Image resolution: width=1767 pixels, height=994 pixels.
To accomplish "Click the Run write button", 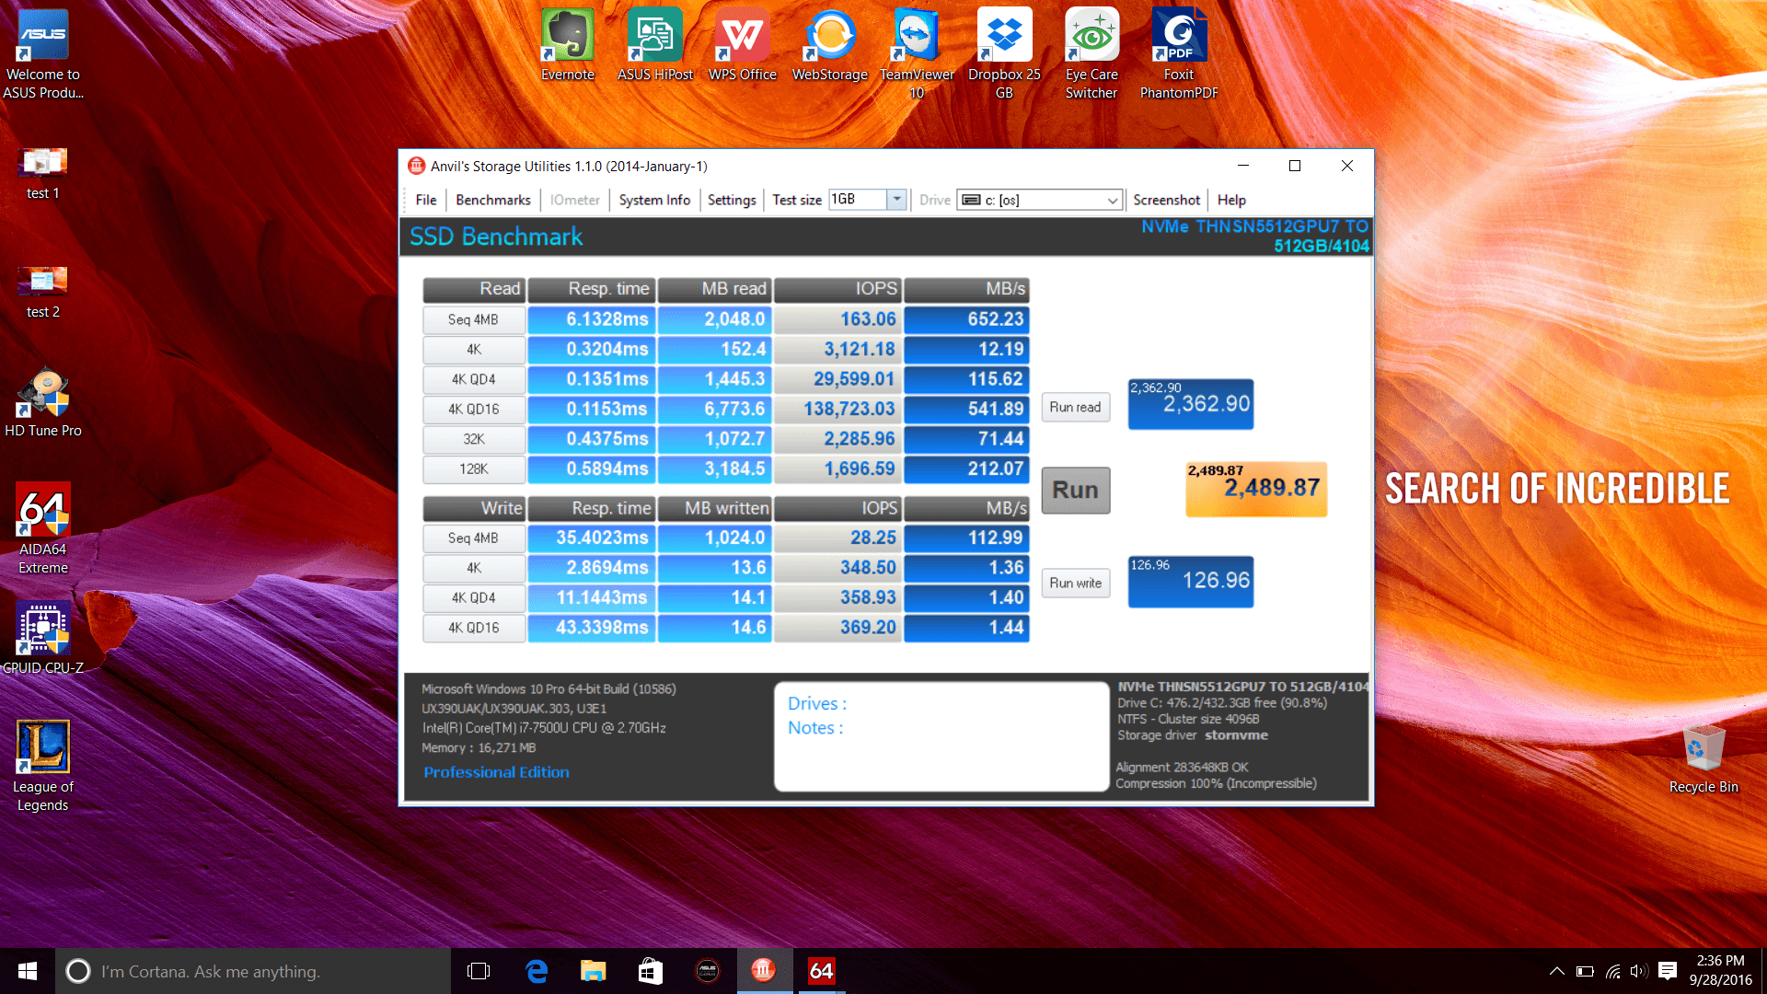I will pos(1075,583).
